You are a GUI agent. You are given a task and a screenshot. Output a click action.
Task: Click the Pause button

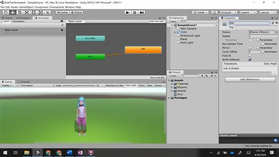[x=135, y=13]
